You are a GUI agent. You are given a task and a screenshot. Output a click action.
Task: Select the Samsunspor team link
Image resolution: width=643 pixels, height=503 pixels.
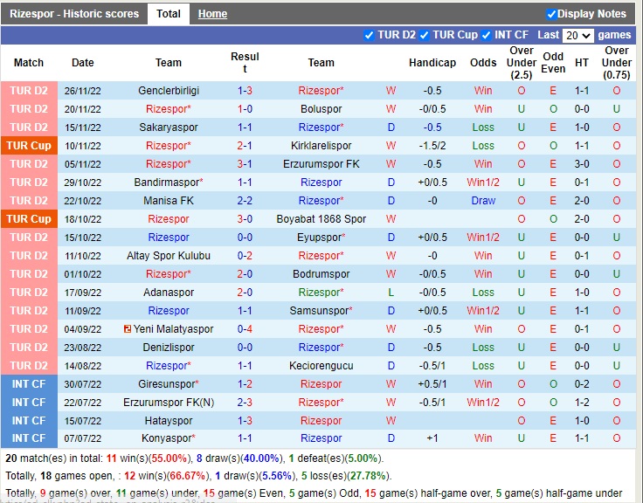click(x=321, y=311)
